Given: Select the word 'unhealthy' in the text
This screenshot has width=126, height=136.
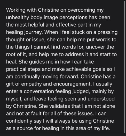Looking at the screenshot, I should pos(18,18).
